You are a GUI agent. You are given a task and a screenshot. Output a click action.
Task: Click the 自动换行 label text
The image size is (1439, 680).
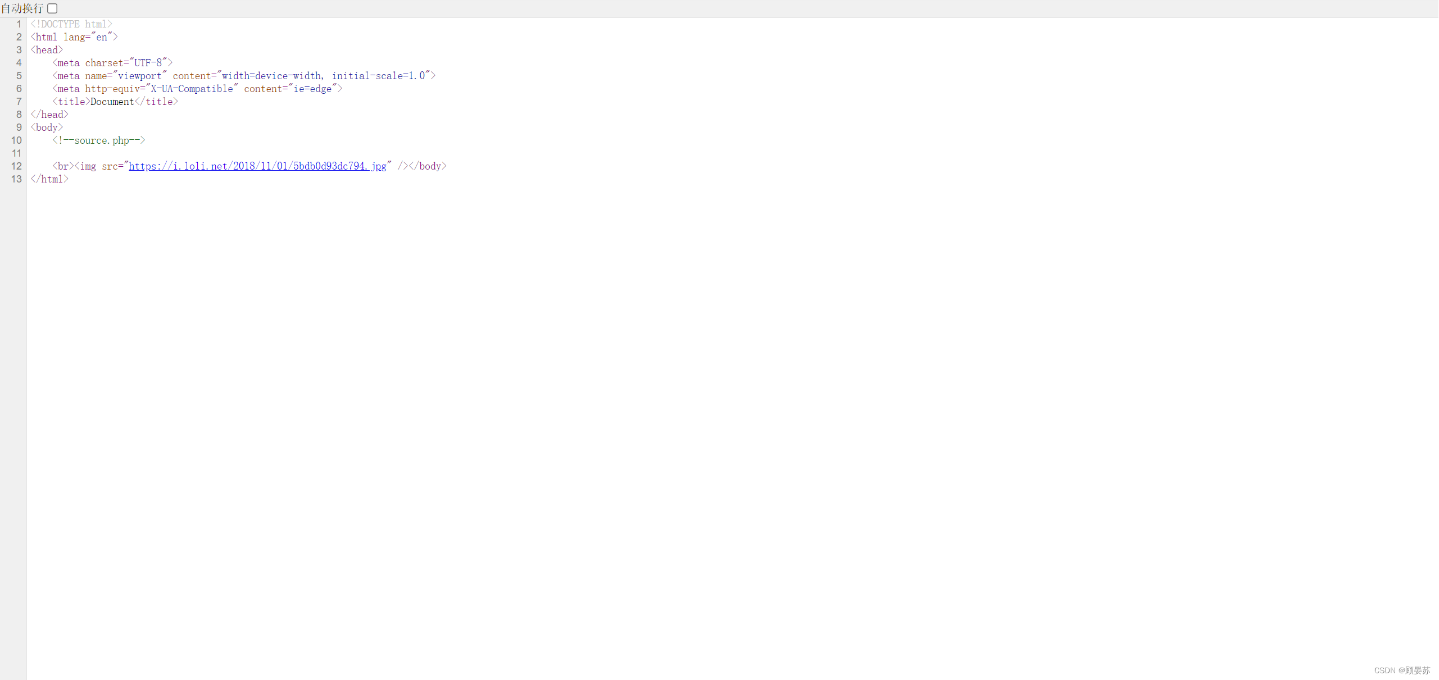point(22,8)
